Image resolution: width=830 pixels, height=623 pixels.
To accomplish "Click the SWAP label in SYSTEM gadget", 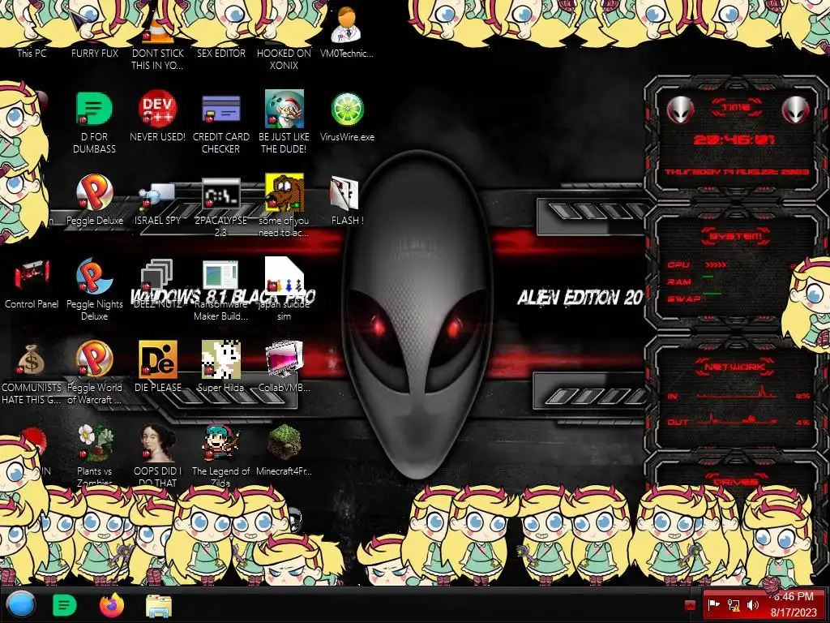I will (684, 299).
